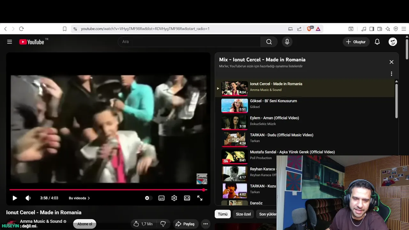Open more actions ellipsis under video
The image size is (409, 230).
point(205,224)
